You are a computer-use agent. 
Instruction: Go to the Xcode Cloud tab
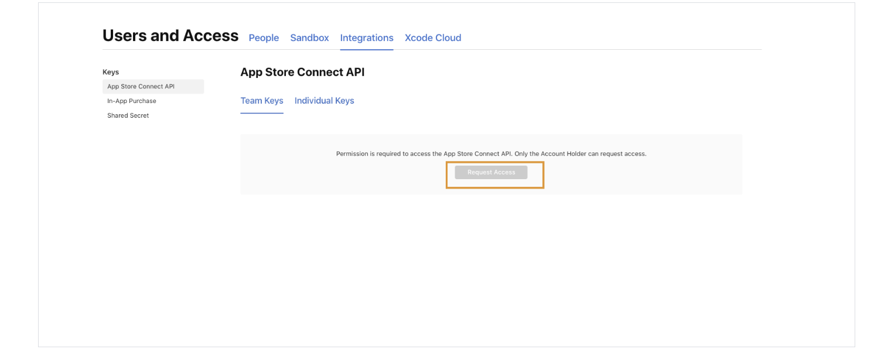pyautogui.click(x=433, y=37)
